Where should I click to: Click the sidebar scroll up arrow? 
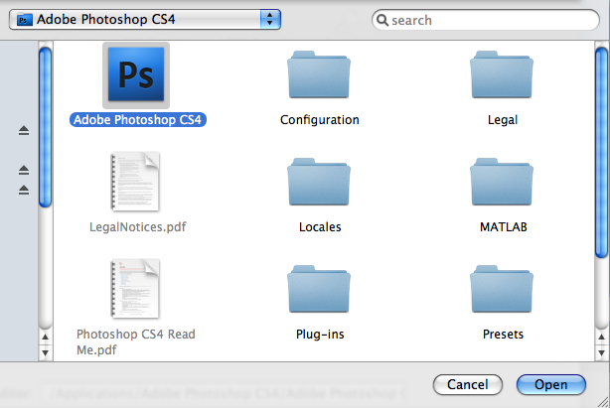click(x=45, y=337)
